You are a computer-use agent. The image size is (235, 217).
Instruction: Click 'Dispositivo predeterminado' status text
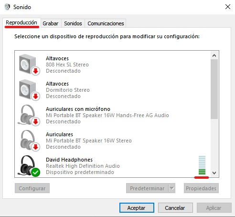80,172
